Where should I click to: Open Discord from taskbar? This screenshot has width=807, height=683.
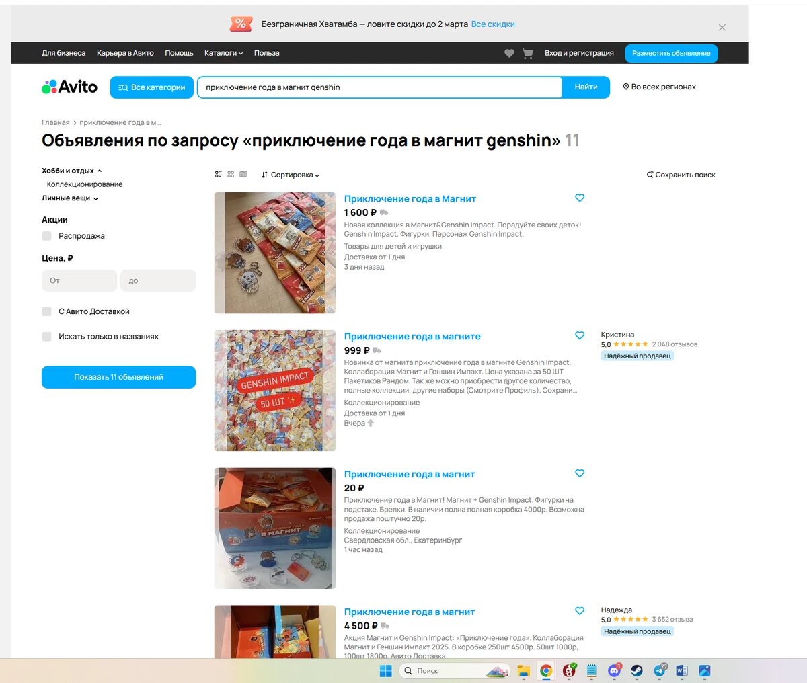pyautogui.click(x=614, y=671)
